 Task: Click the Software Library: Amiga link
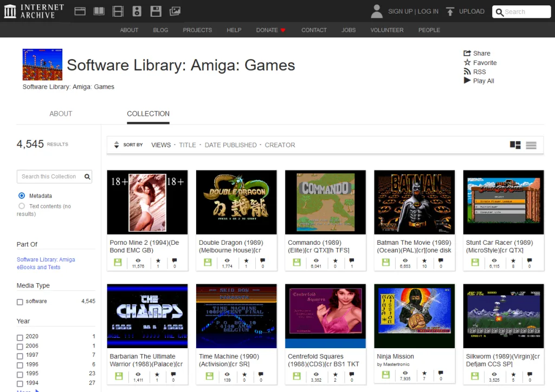pos(46,260)
